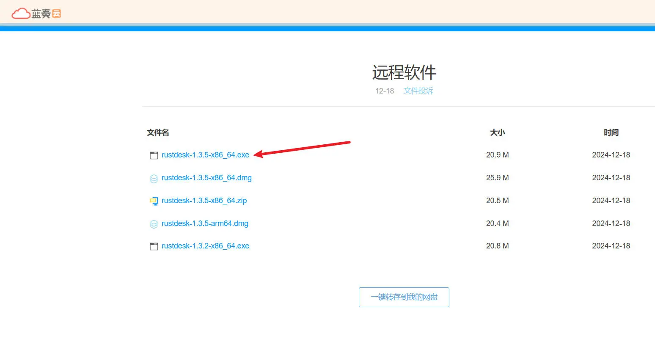Click the disk icon beside rustdesk-1.3.5-x86_64.dmg
Viewport: 655px width, 350px height.
coord(154,179)
